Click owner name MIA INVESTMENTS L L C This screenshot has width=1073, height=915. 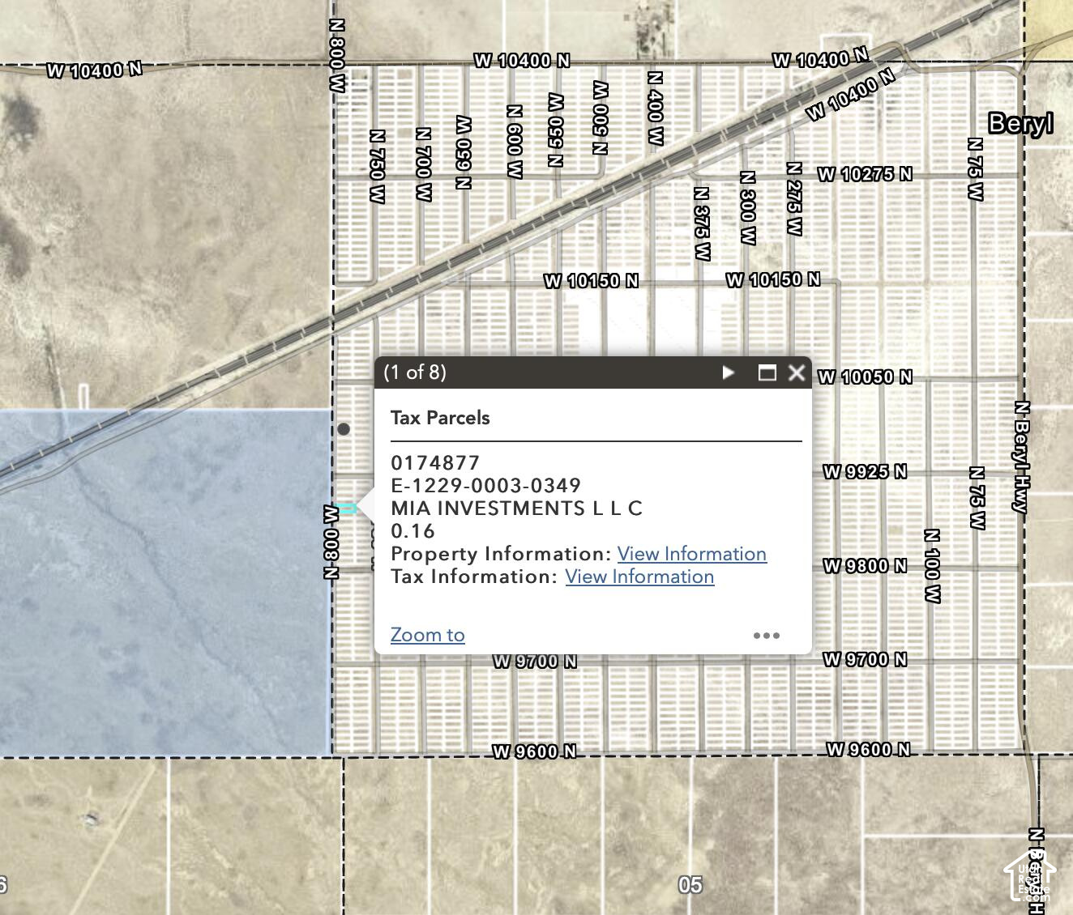[x=516, y=509]
